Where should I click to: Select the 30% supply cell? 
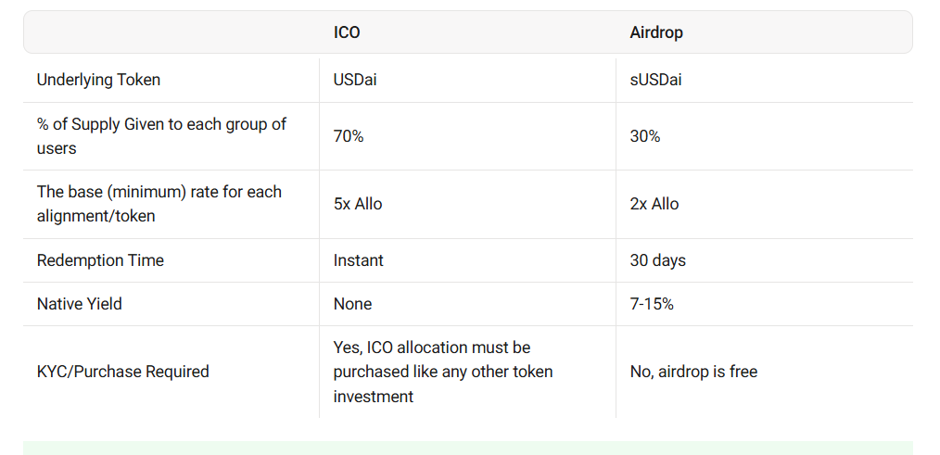[x=645, y=136]
